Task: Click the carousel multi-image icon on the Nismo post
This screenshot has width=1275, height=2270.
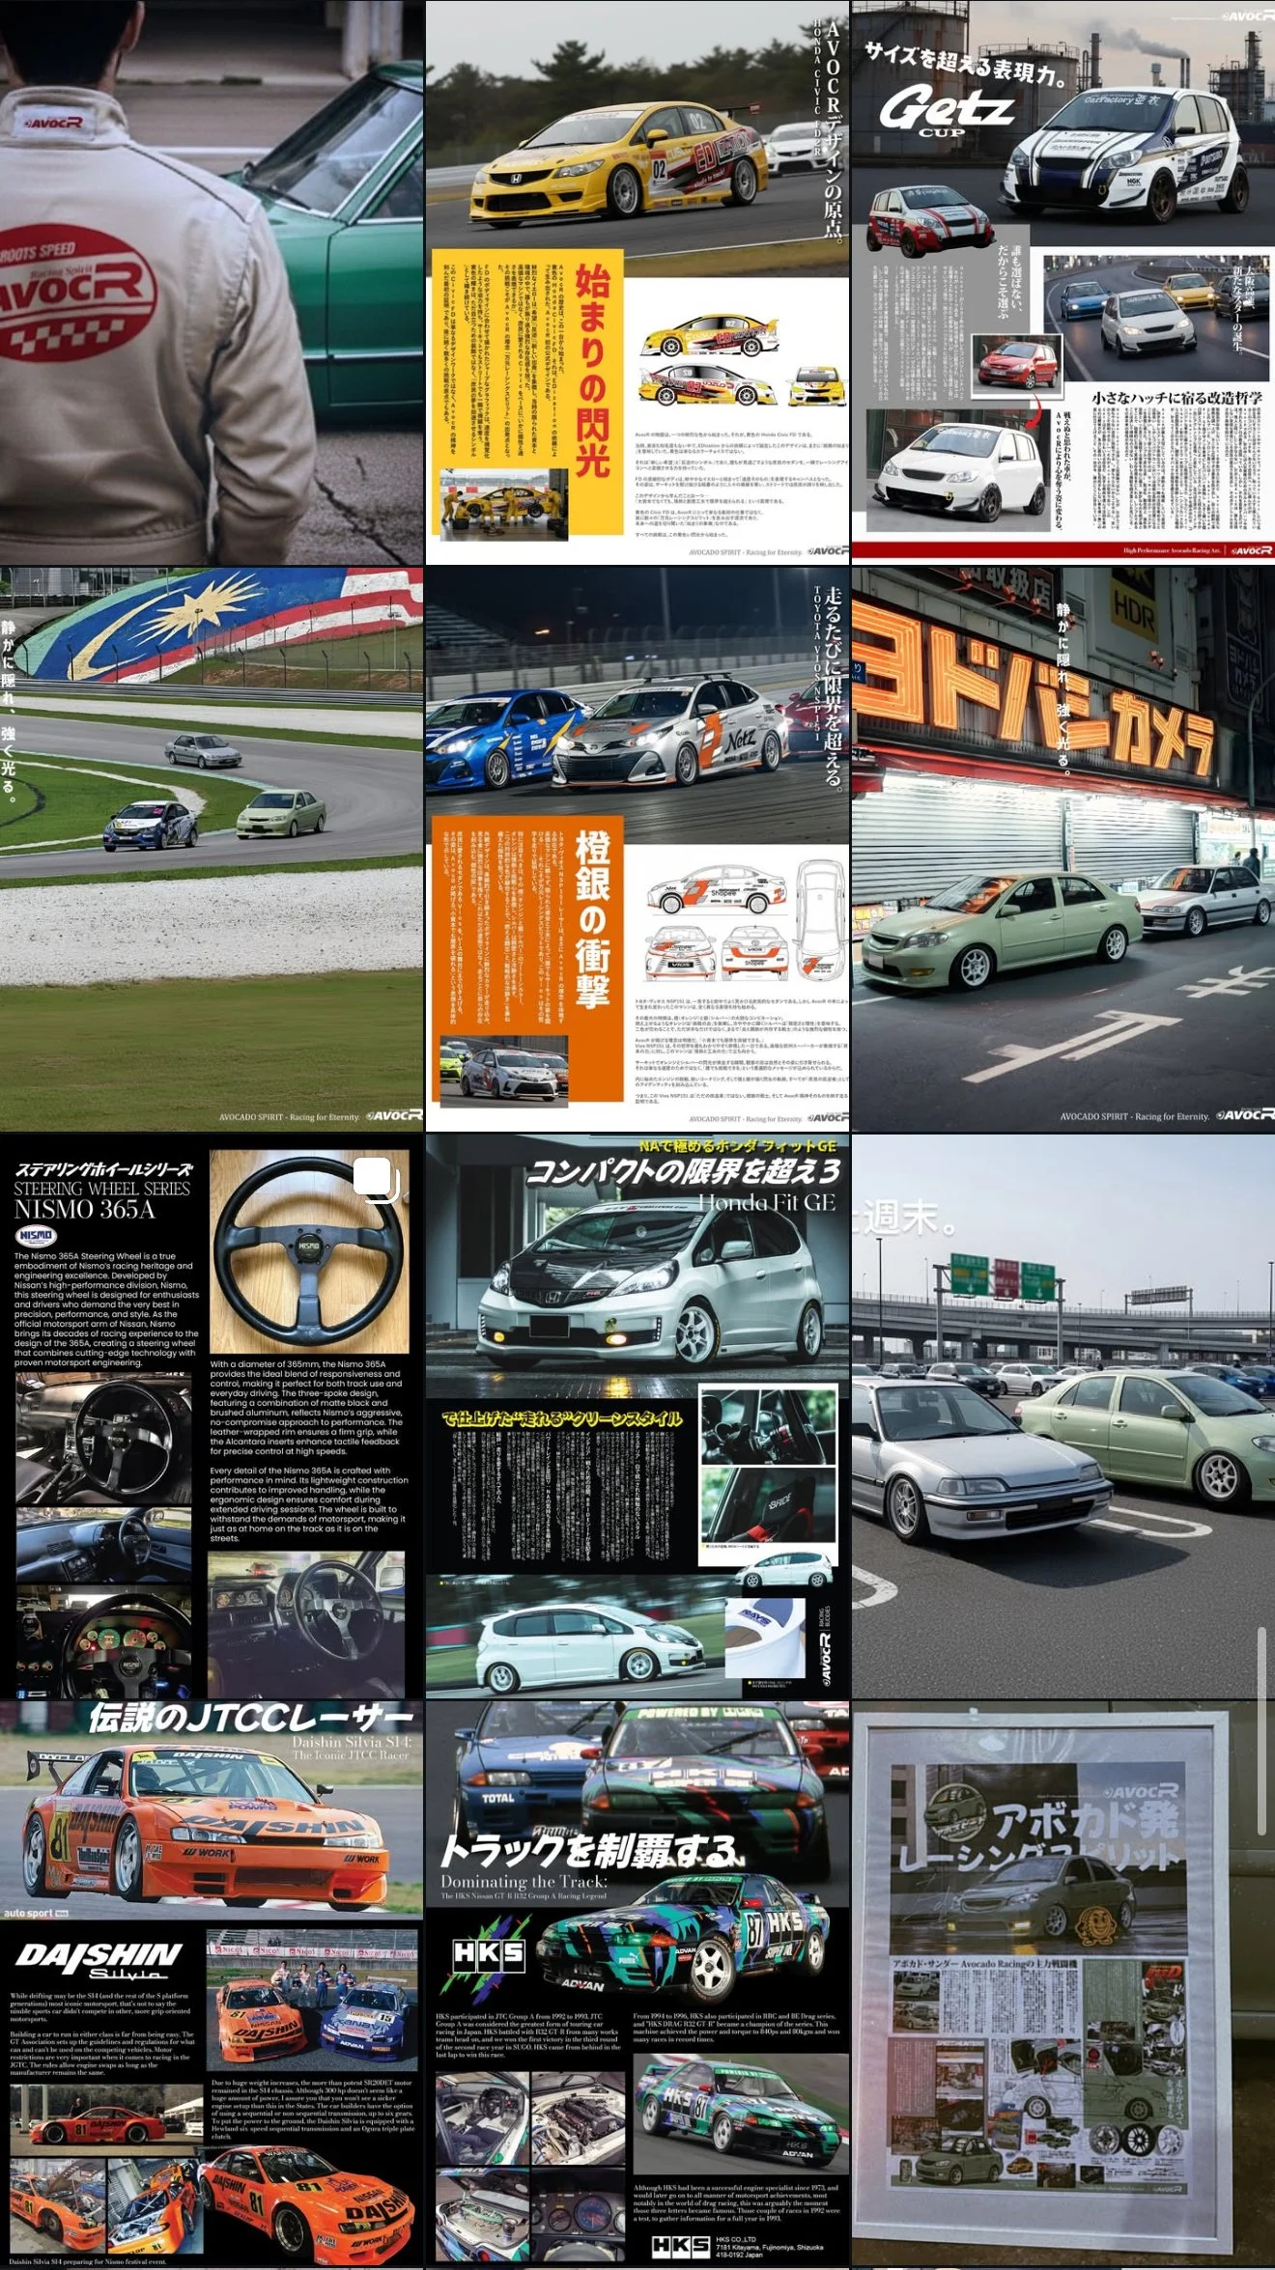Action: point(377,1180)
